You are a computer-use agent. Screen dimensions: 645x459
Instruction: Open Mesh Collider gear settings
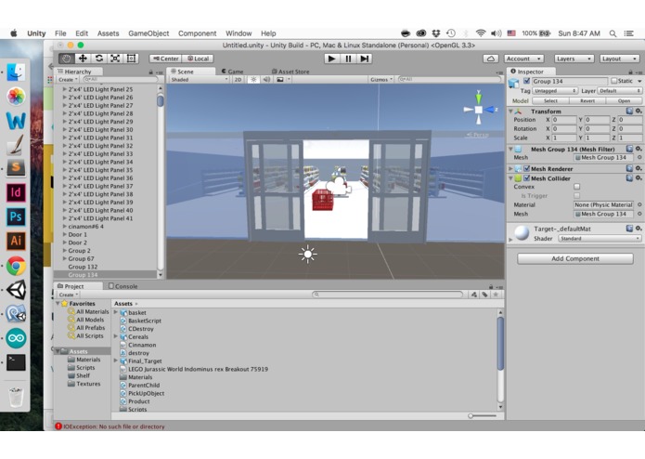point(639,178)
